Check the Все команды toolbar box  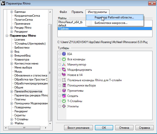[60, 59]
